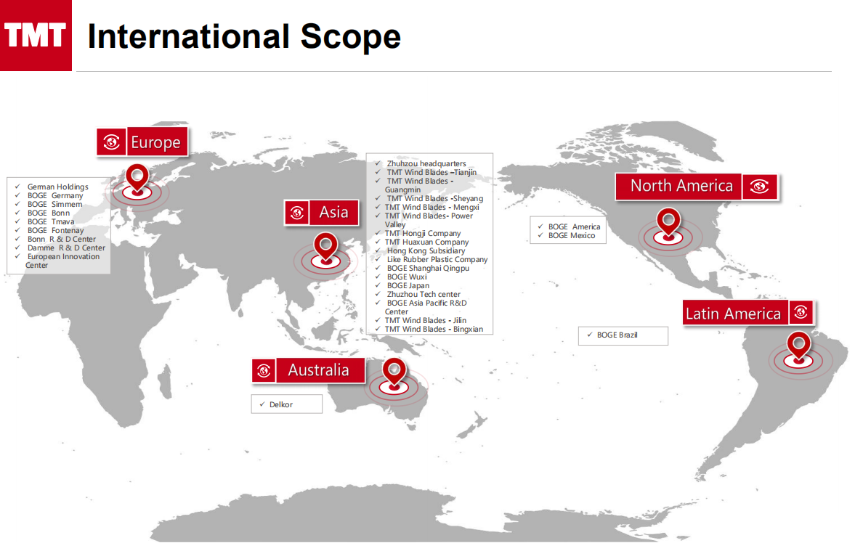Select the map pin over Latin America

tap(798, 346)
